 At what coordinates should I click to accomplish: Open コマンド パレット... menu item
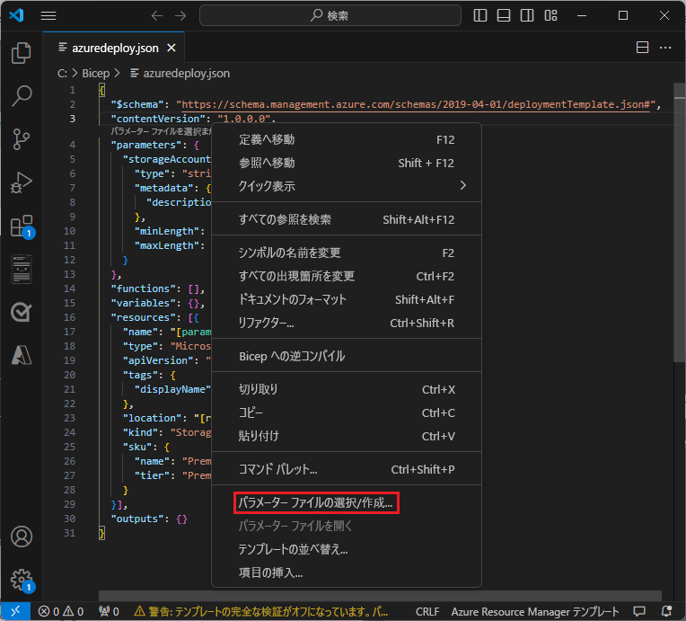(346, 469)
